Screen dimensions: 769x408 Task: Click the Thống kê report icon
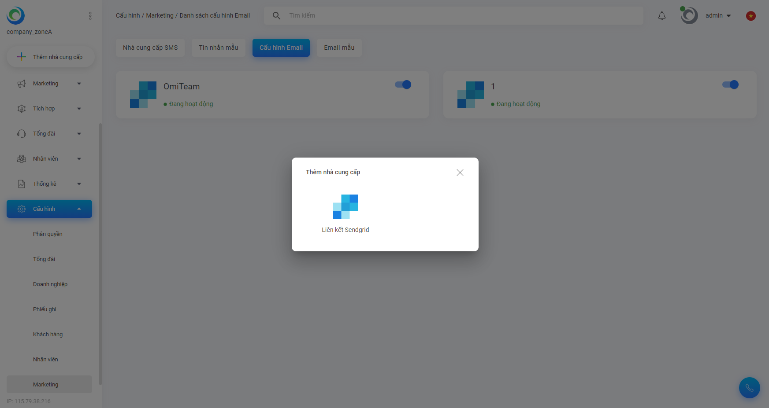pyautogui.click(x=21, y=184)
